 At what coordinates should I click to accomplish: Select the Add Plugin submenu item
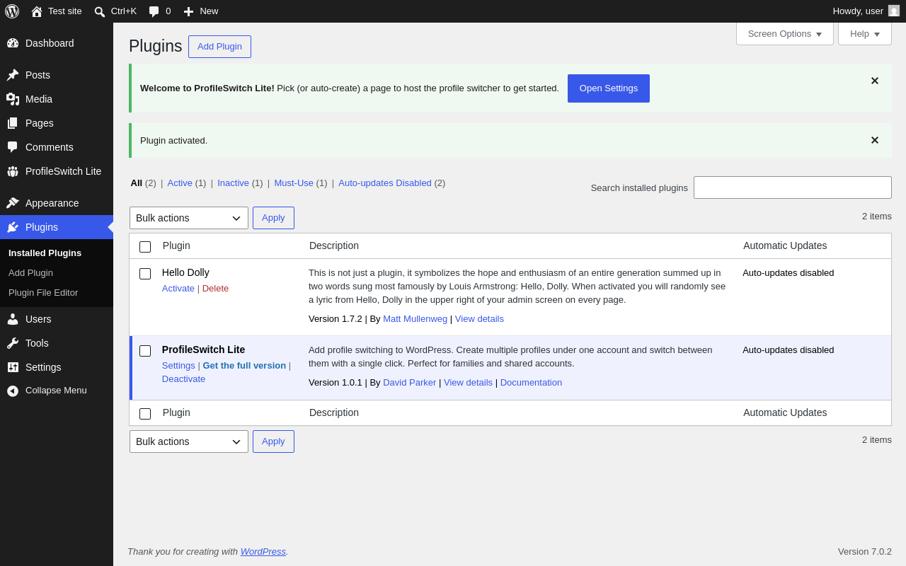pyautogui.click(x=30, y=273)
